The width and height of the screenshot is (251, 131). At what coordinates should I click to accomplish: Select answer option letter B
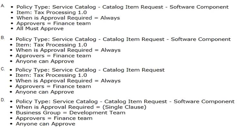(3, 37)
